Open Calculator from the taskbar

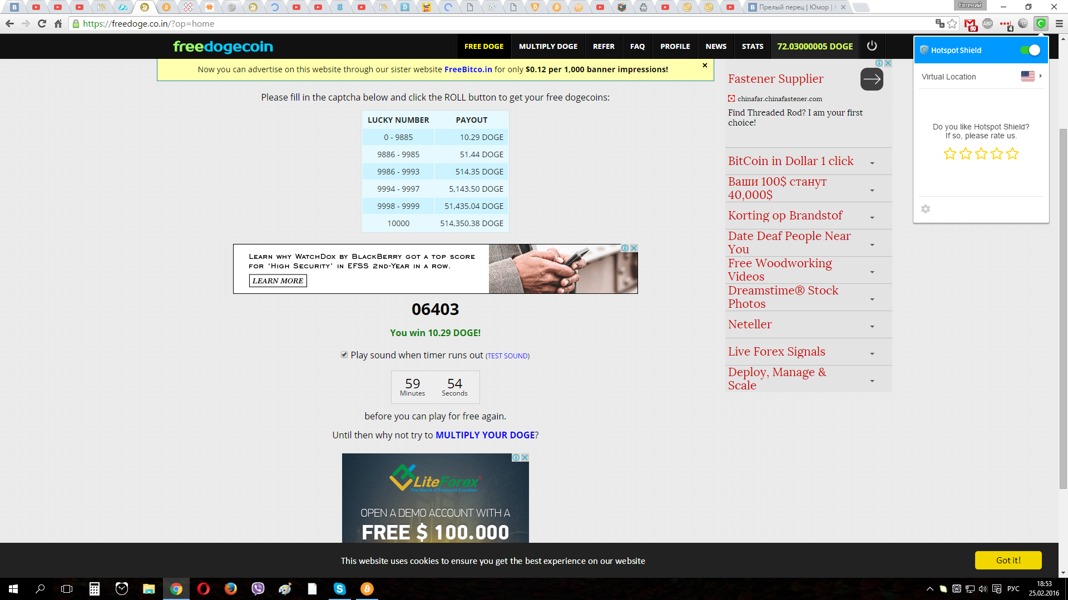coord(95,588)
